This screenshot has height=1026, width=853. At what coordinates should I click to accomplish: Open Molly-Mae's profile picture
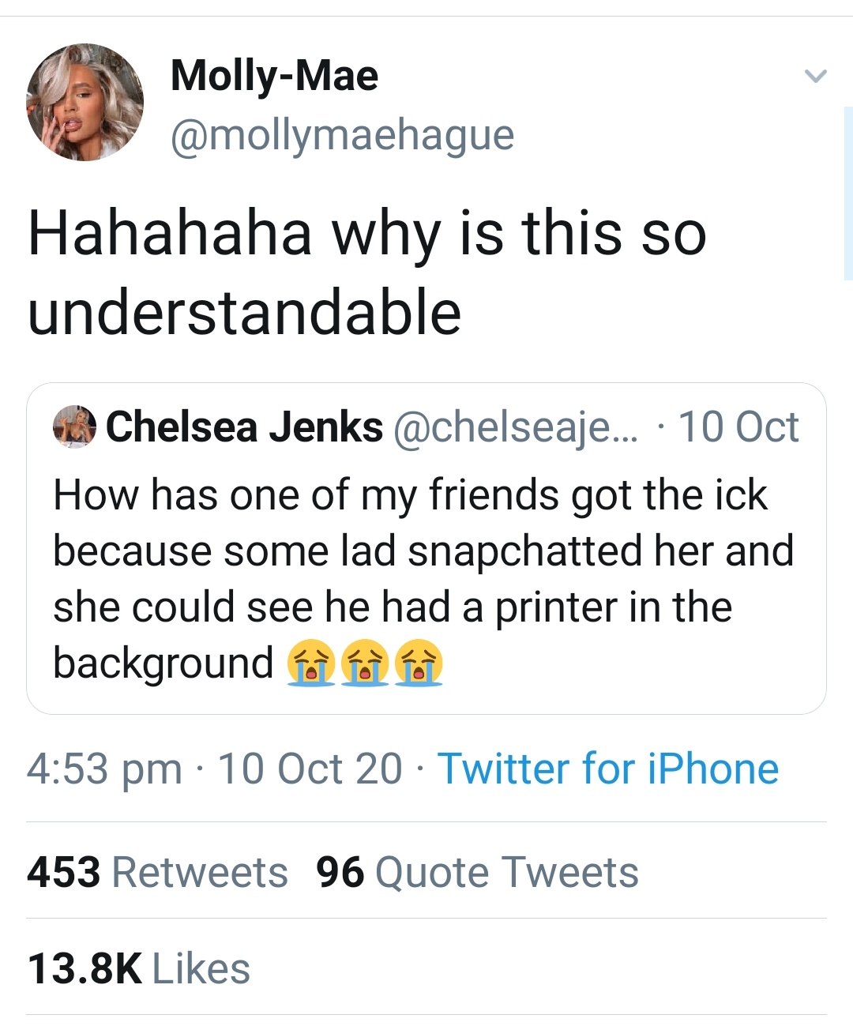coord(85,103)
